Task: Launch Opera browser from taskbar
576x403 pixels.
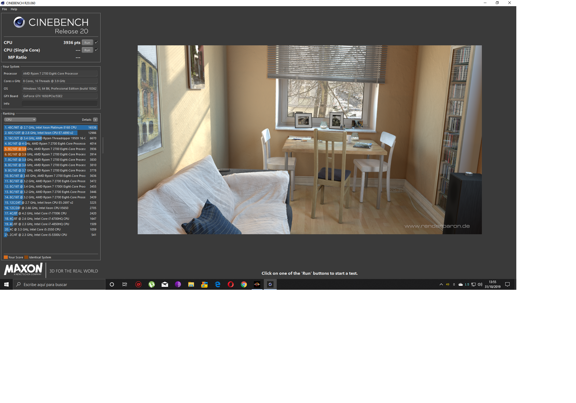Action: pos(231,284)
